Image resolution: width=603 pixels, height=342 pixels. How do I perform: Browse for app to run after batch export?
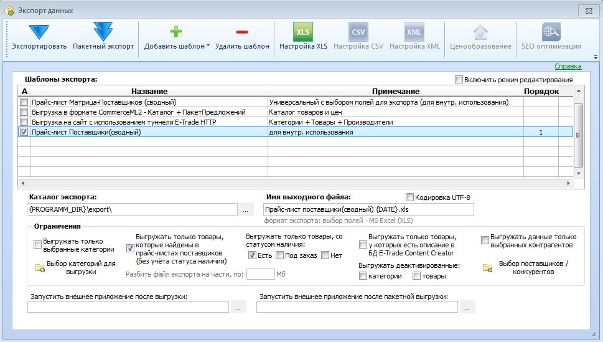467,307
